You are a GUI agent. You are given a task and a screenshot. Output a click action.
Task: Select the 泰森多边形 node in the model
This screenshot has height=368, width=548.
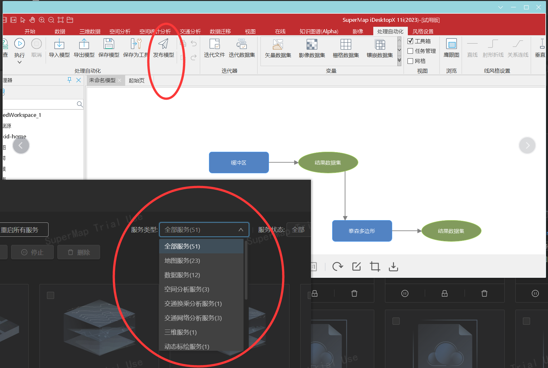click(x=362, y=231)
